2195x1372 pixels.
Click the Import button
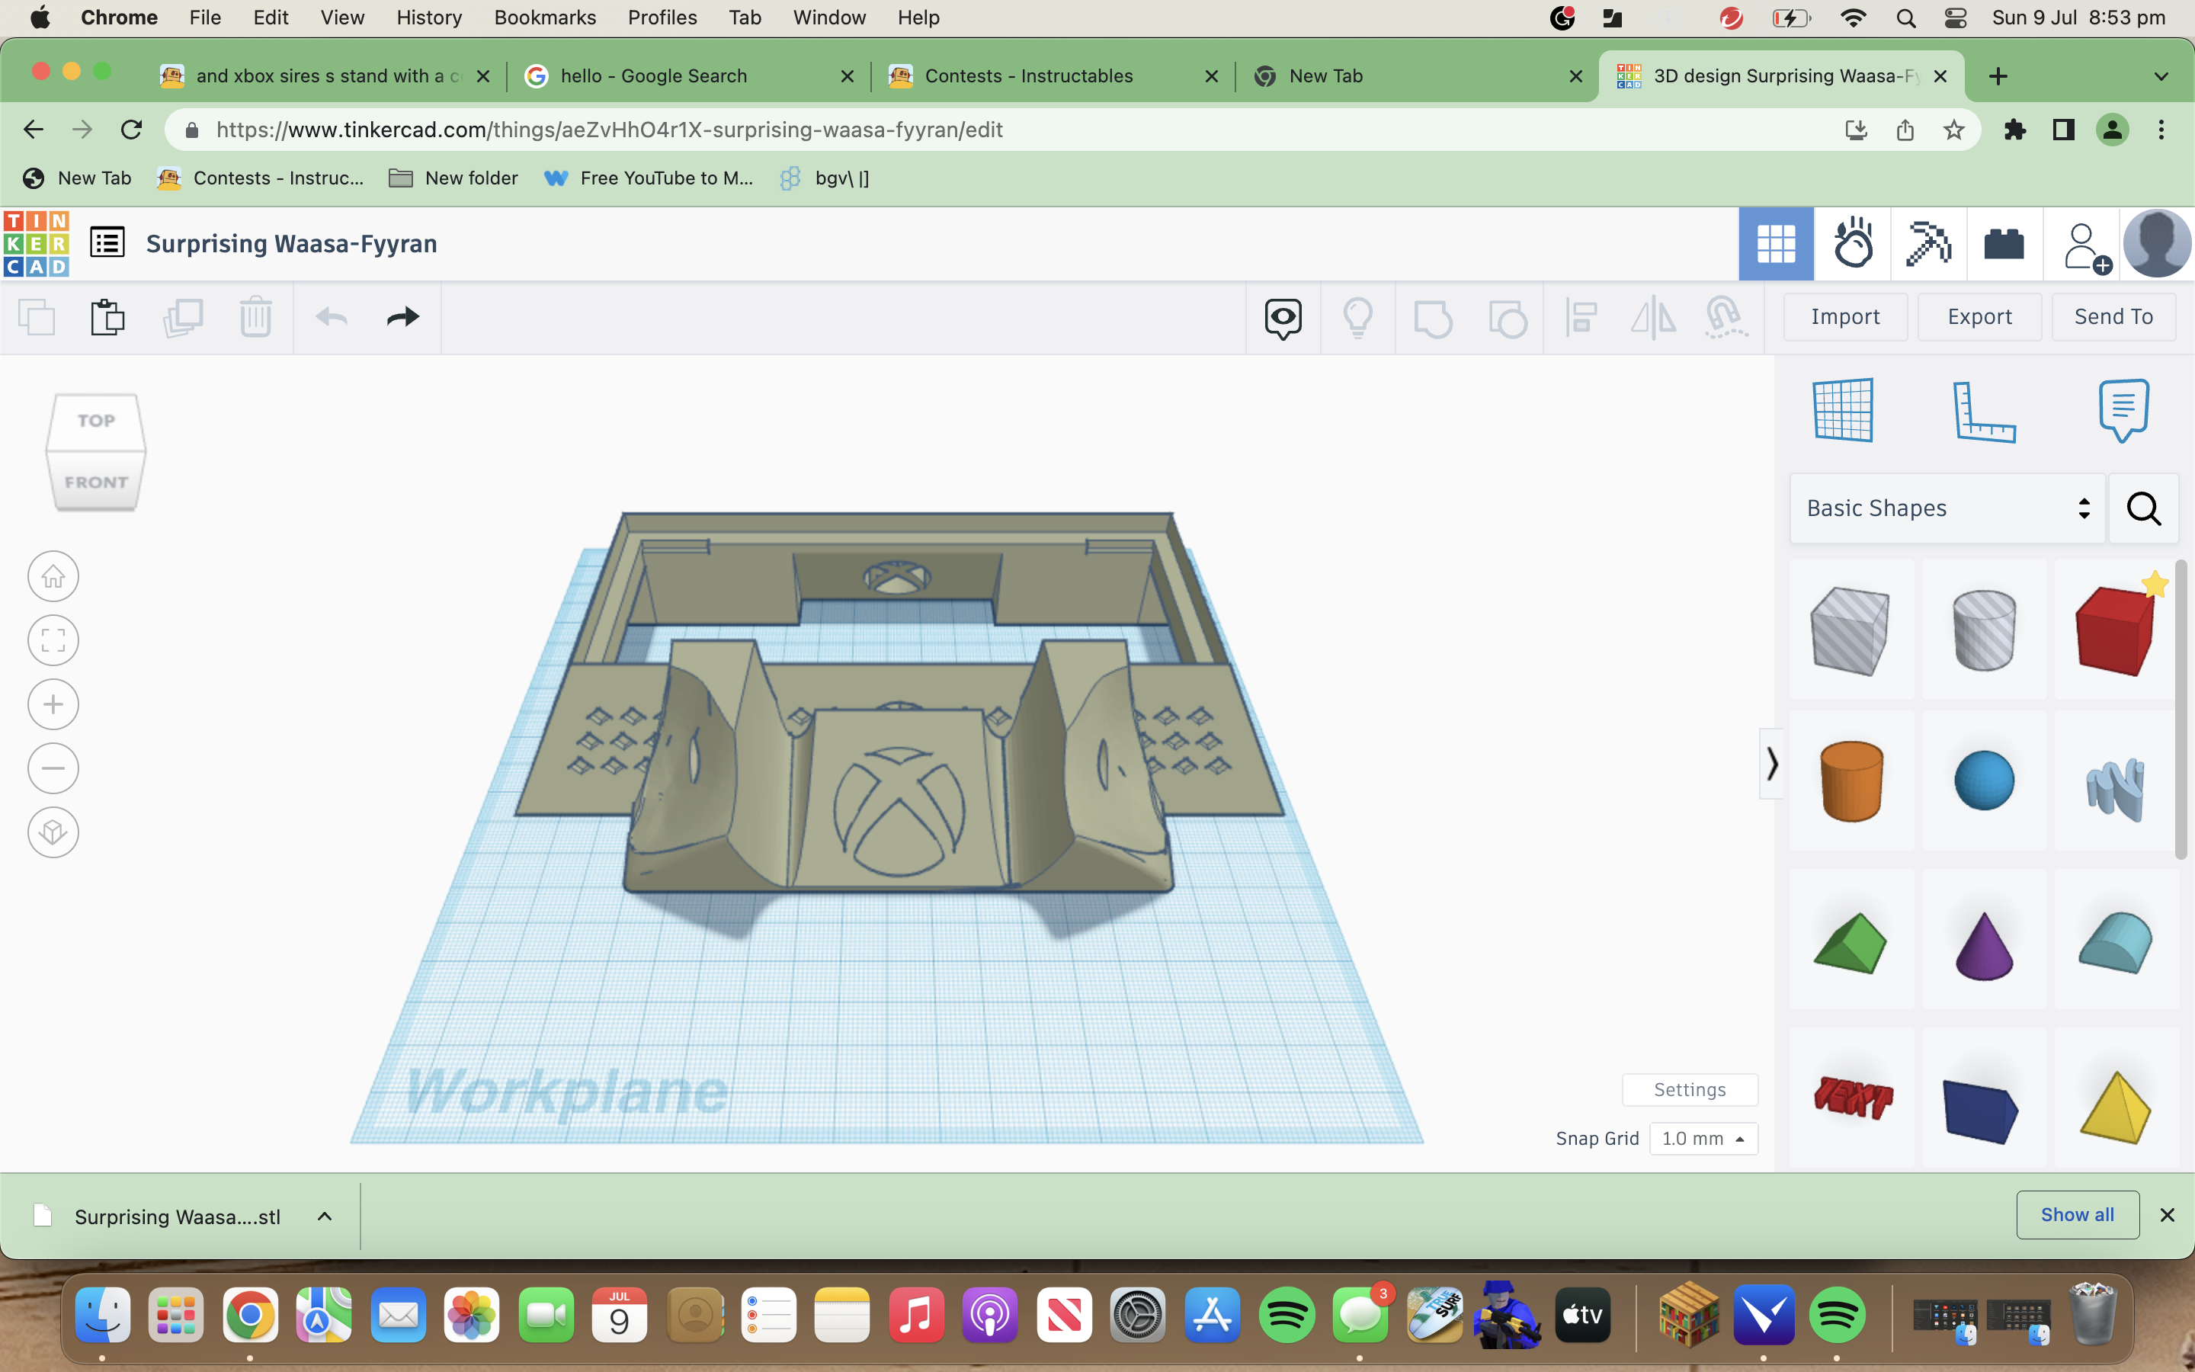point(1845,316)
